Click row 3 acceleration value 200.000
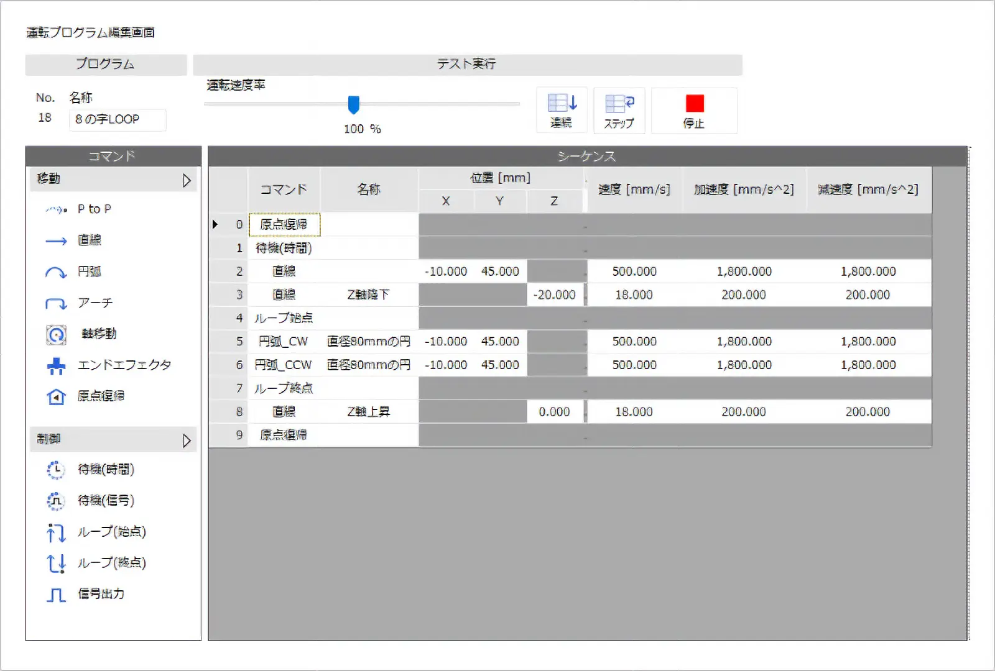 point(744,295)
